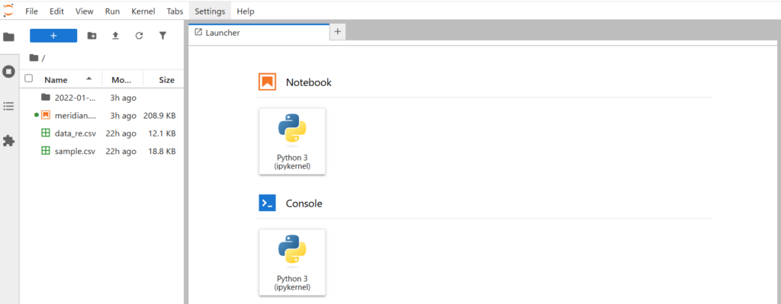Click the JupyterLab logo icon
This screenshot has height=304, width=781.
[x=8, y=10]
